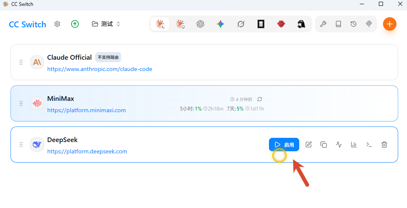Viewport: 407px width, 208px height.
Task: Click the Claude Official drag handle
Action: coord(21,62)
